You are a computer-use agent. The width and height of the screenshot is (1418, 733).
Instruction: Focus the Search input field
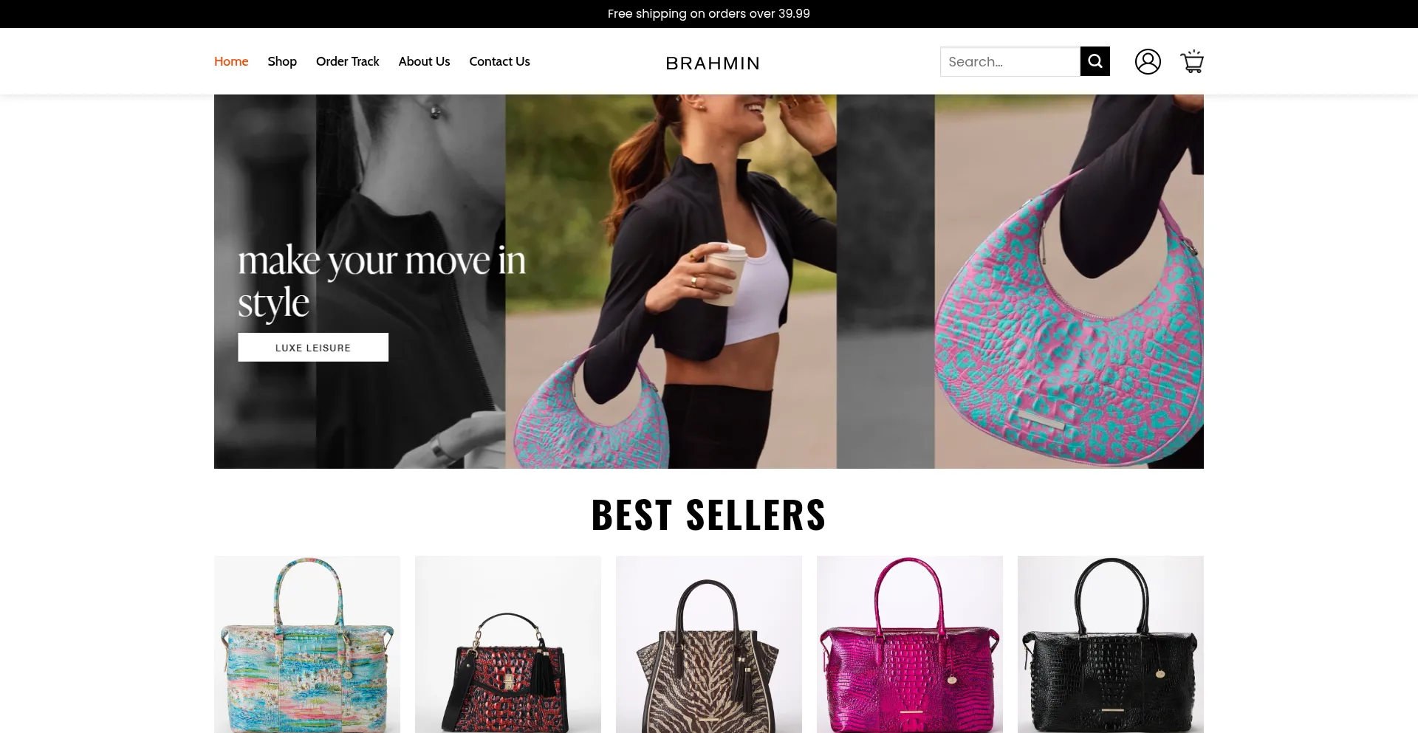pos(1010,61)
